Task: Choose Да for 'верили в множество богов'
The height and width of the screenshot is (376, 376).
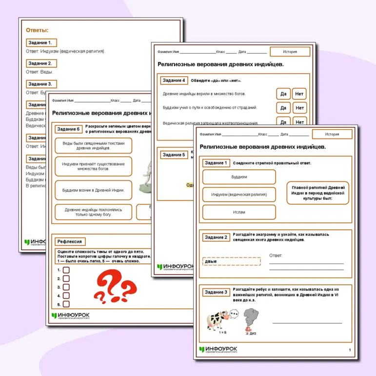Action: [x=283, y=94]
